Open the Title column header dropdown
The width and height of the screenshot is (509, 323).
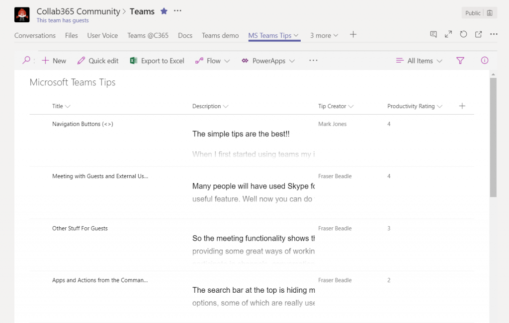coord(61,106)
